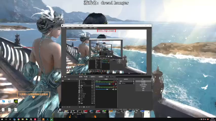Click the text field reading 'dread hunger'
Image resolution: width=216 pixels, height=121 pixels.
click(x=128, y=77)
